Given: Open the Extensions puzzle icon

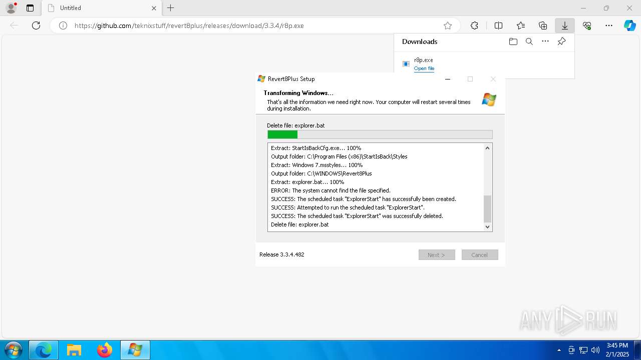Looking at the screenshot, I should click(474, 25).
